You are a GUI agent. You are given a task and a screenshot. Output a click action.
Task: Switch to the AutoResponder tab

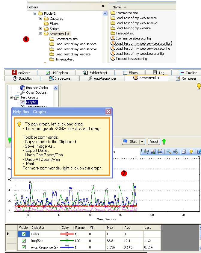102,78
